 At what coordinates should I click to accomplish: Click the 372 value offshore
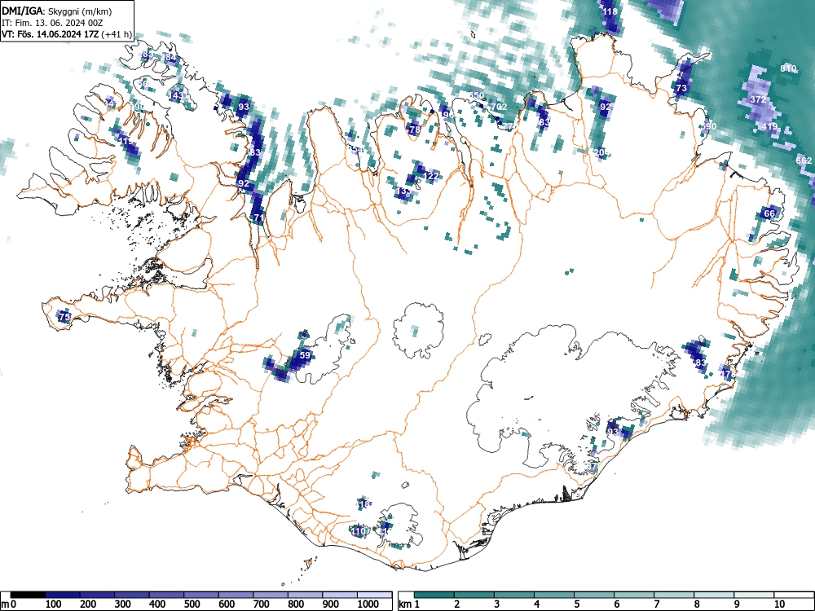pyautogui.click(x=758, y=99)
